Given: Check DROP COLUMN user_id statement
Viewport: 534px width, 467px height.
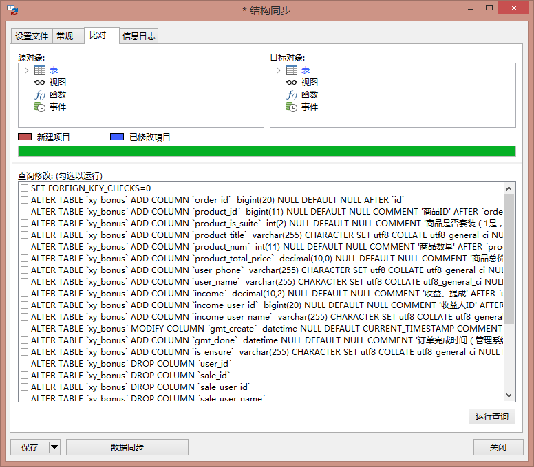Looking at the screenshot, I should 24,364.
